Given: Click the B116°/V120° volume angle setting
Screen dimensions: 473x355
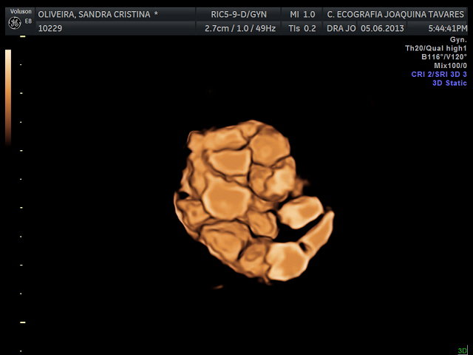Looking at the screenshot, I should coord(443,57).
